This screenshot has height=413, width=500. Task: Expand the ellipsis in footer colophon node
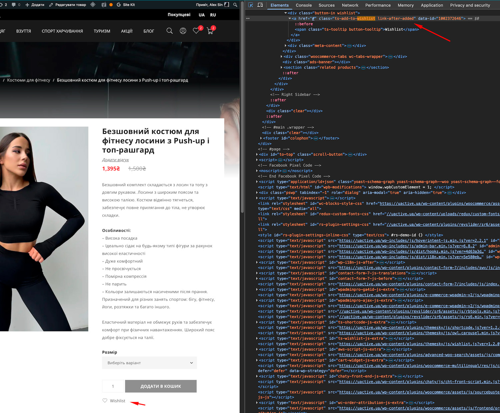316,138
